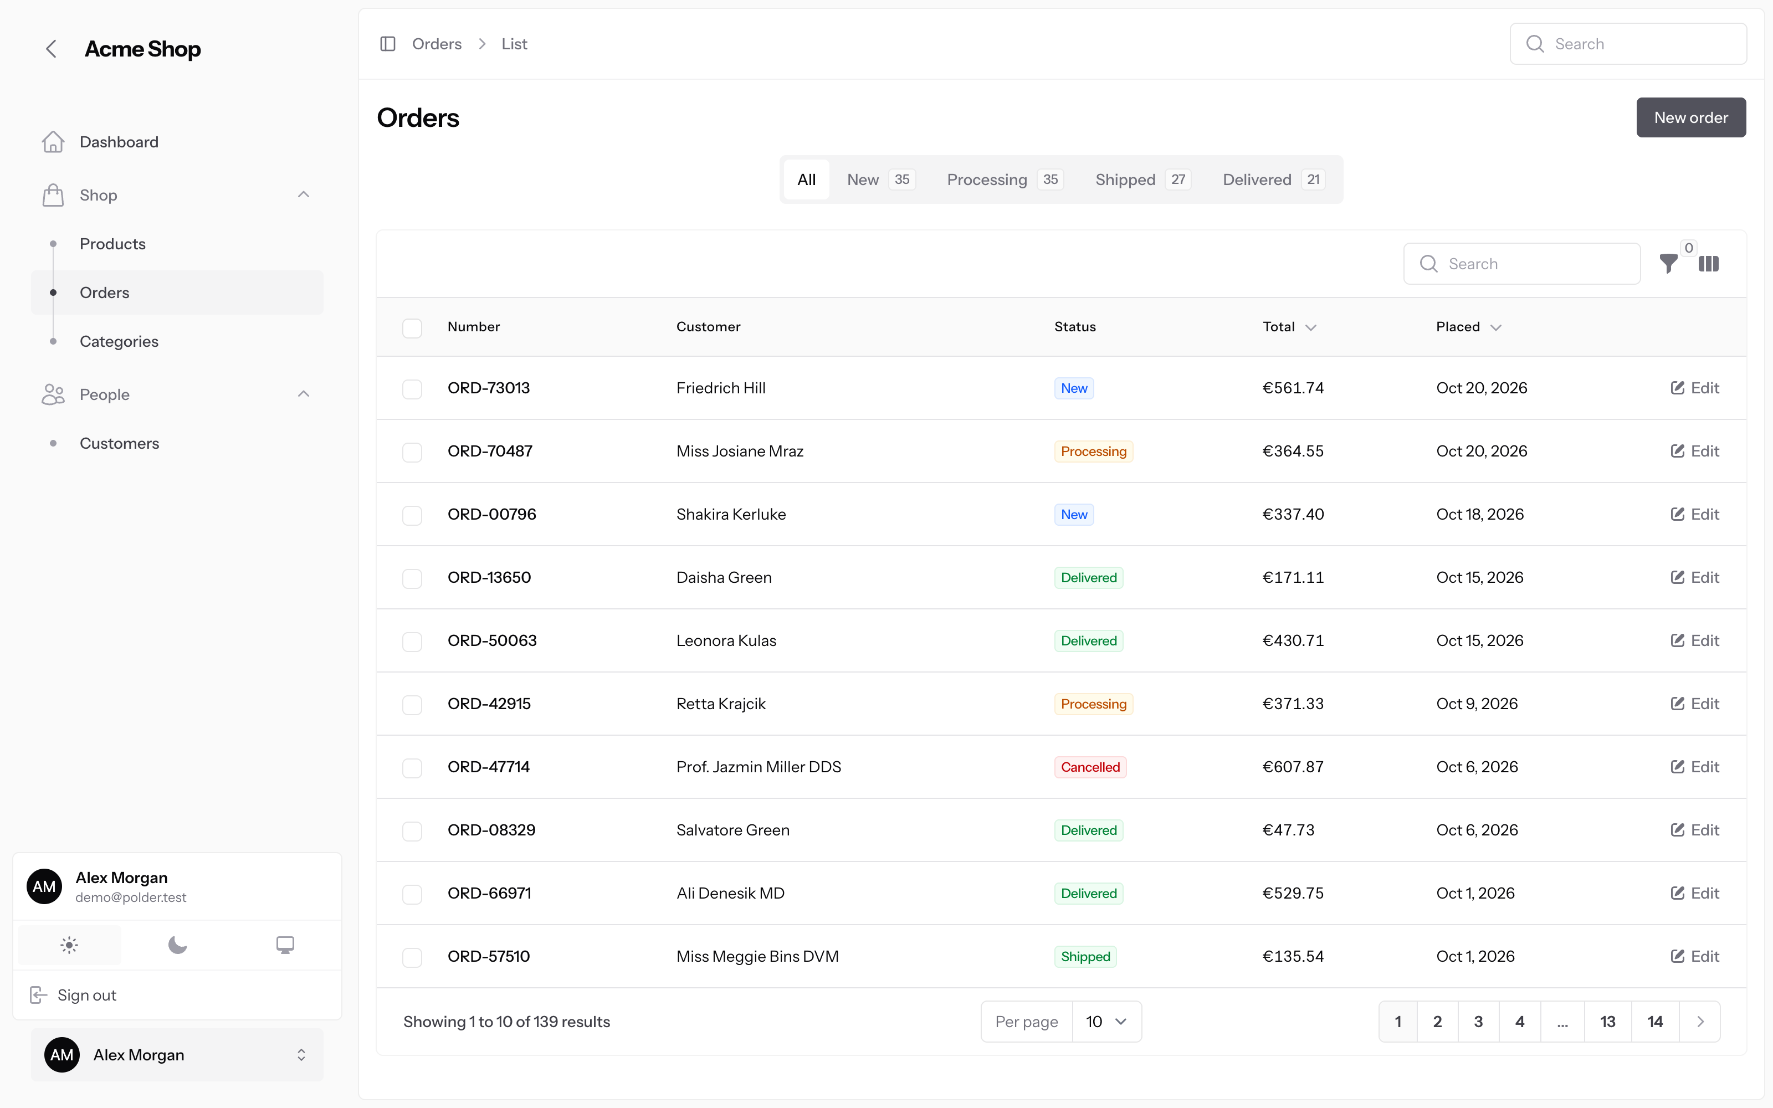Edit order ORD-57510
The image size is (1773, 1108).
pos(1694,956)
